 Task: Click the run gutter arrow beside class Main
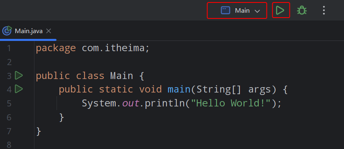tap(18, 75)
